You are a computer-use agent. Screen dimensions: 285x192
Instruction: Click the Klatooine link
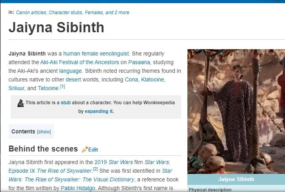click(152, 79)
